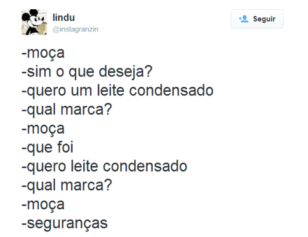The height and width of the screenshot is (237, 308).
Task: Click the word "deseja?" in the tweet
Action: (126, 71)
